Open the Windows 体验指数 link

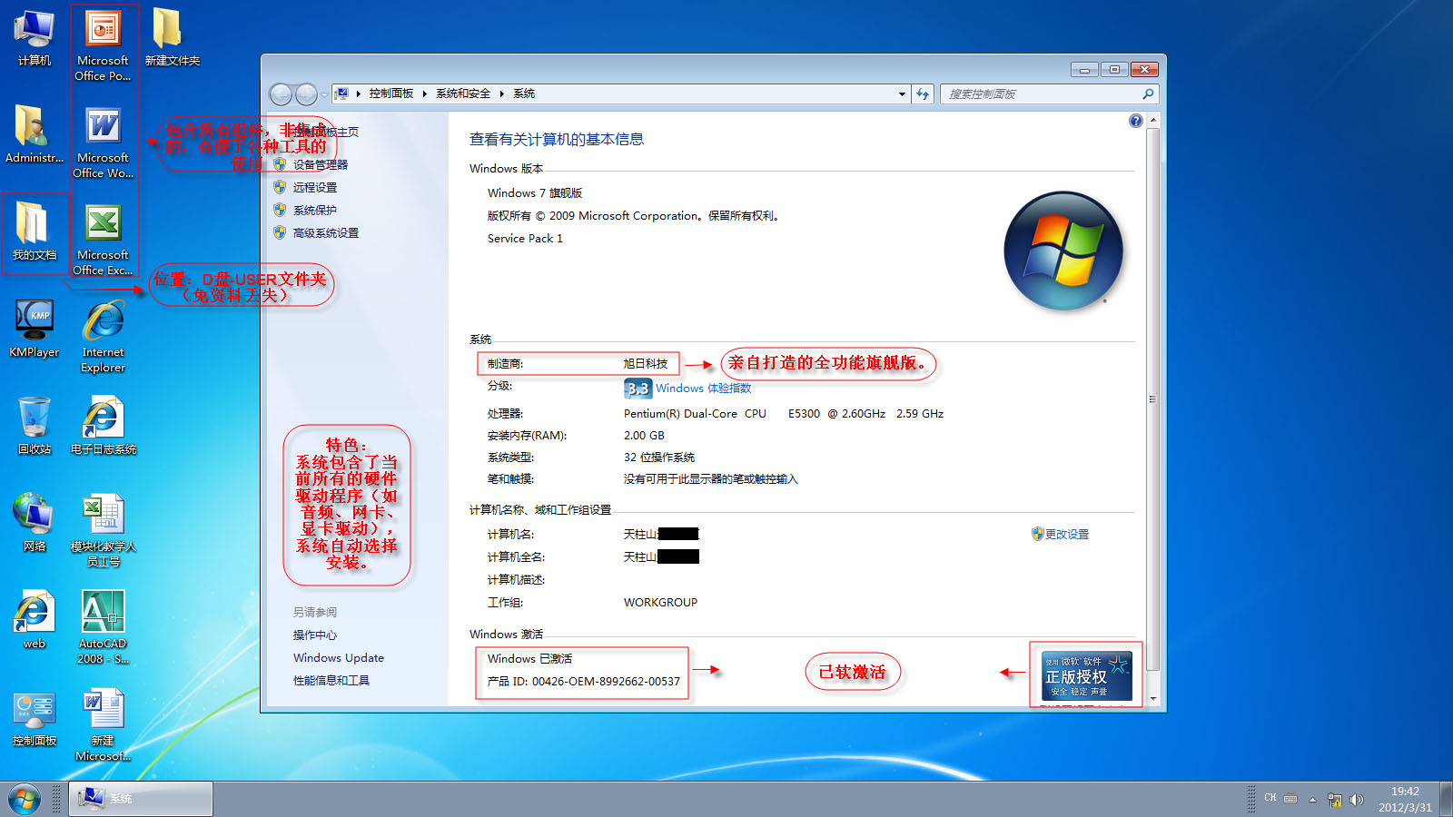703,388
